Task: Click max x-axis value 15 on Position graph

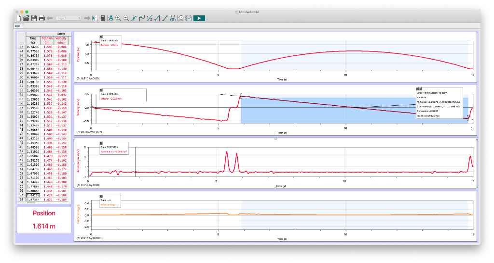Action: point(473,75)
